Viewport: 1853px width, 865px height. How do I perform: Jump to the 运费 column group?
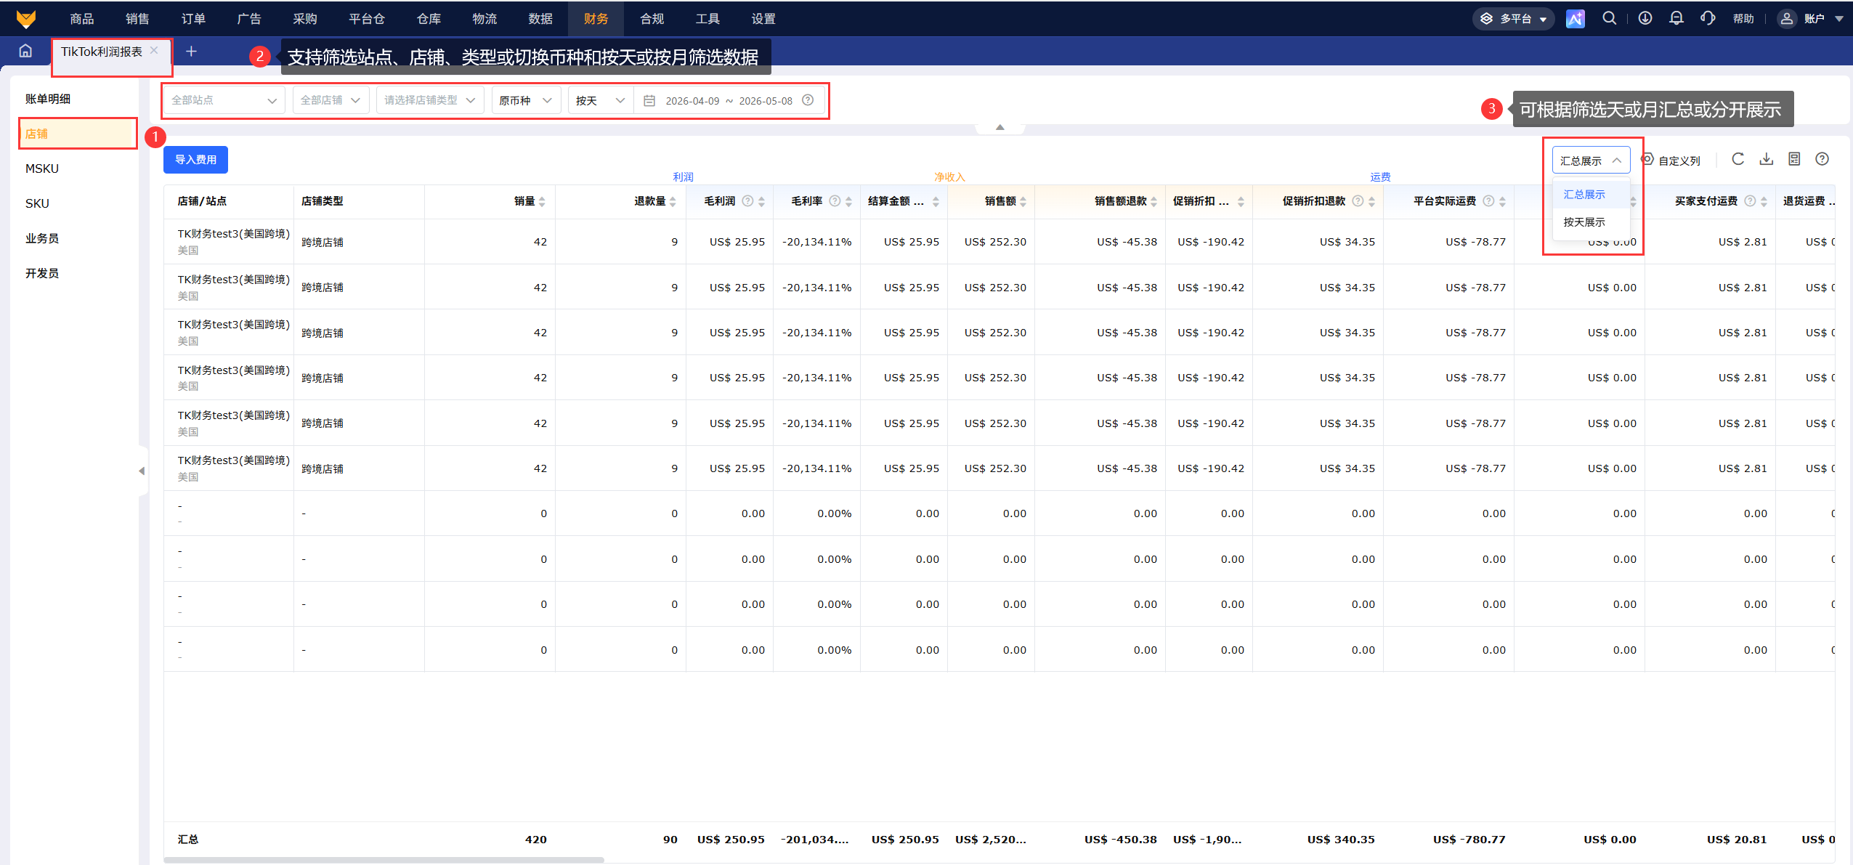[x=1380, y=177]
